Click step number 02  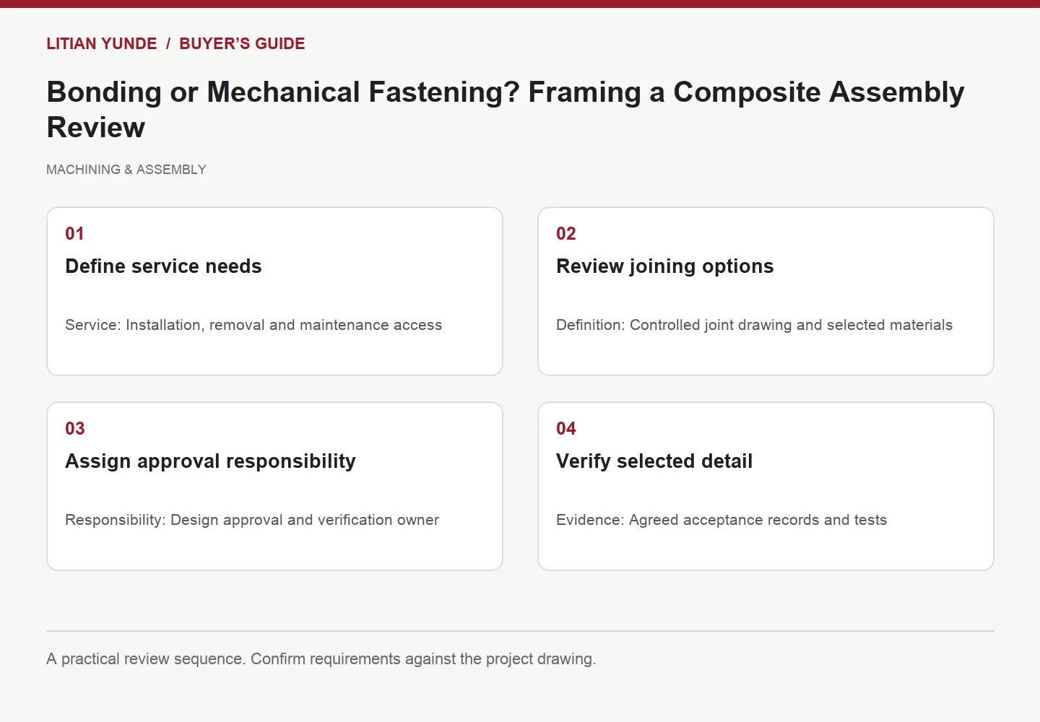pos(566,233)
